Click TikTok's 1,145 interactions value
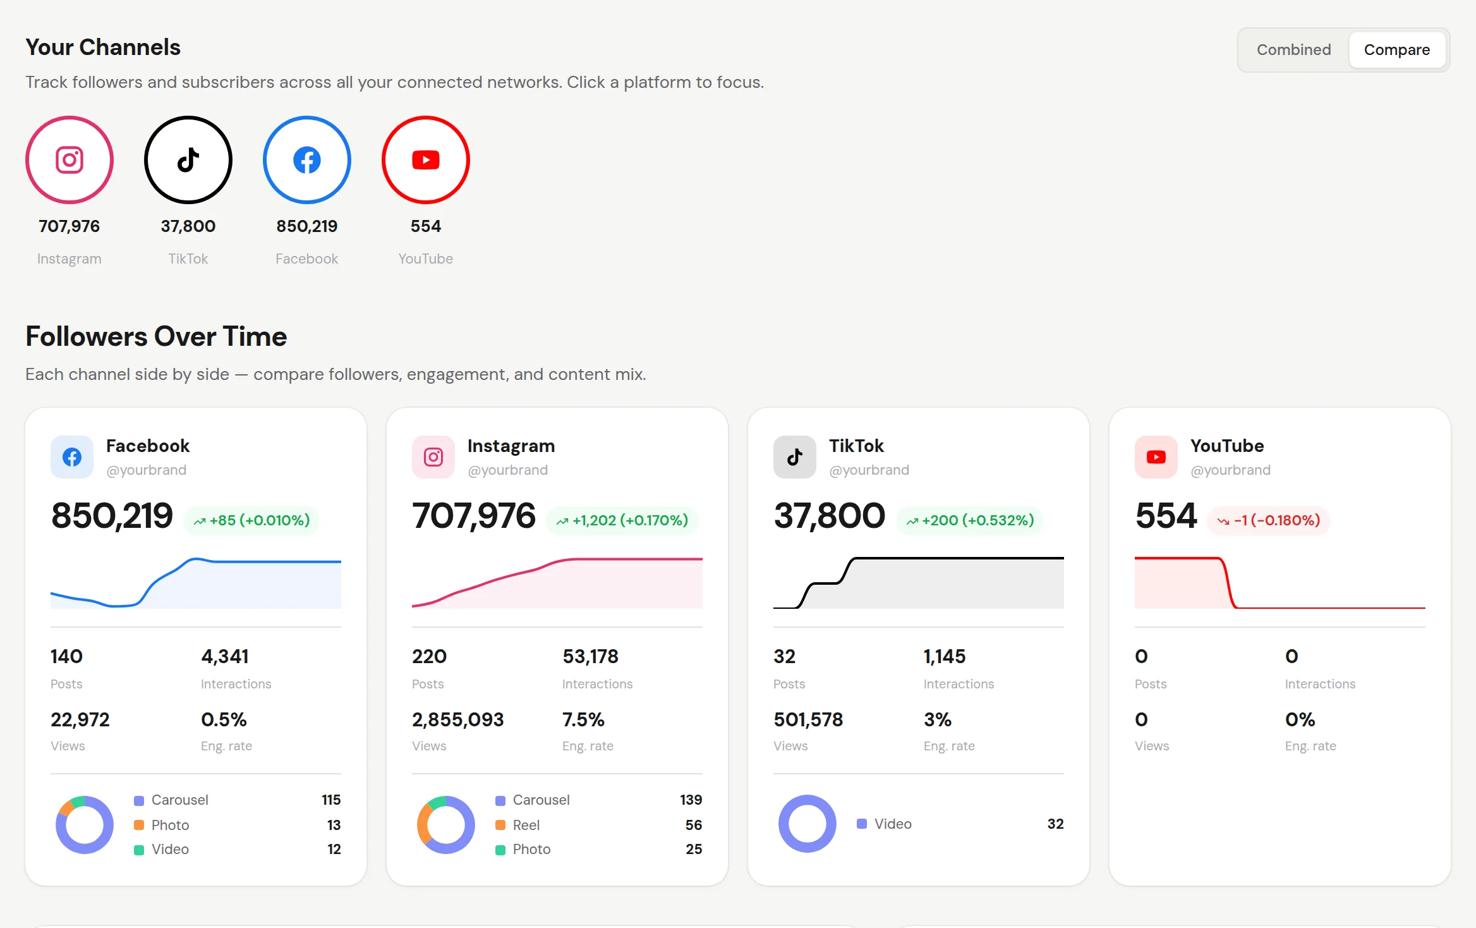 pyautogui.click(x=945, y=656)
